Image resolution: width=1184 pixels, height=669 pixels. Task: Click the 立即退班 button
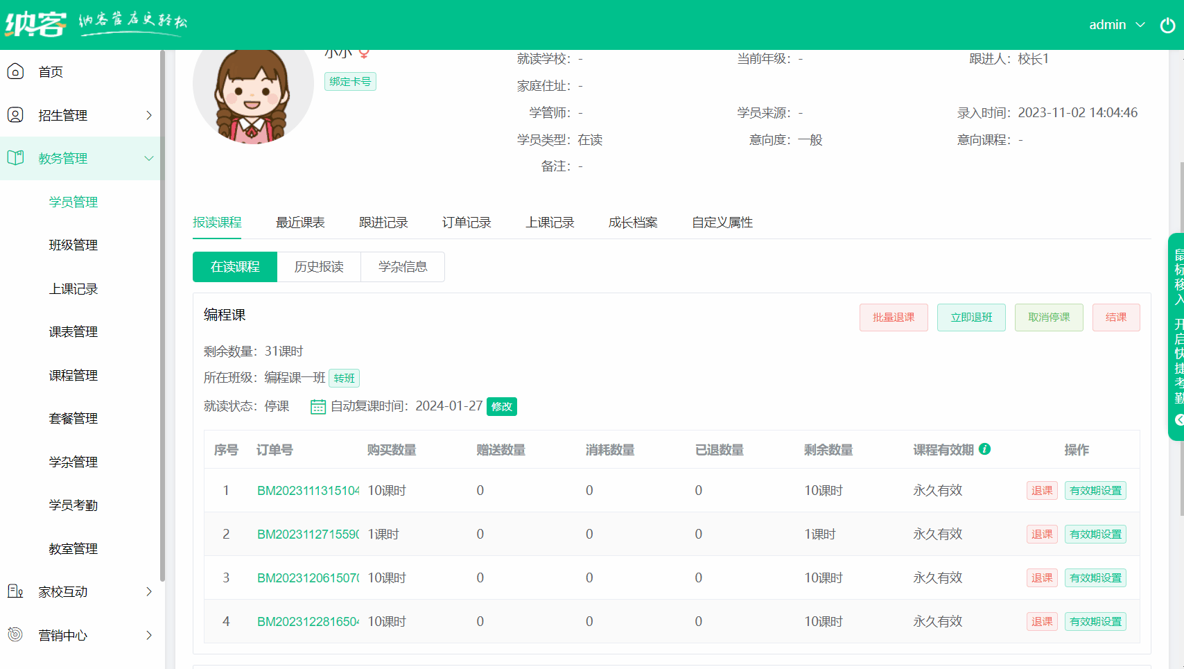pyautogui.click(x=970, y=317)
